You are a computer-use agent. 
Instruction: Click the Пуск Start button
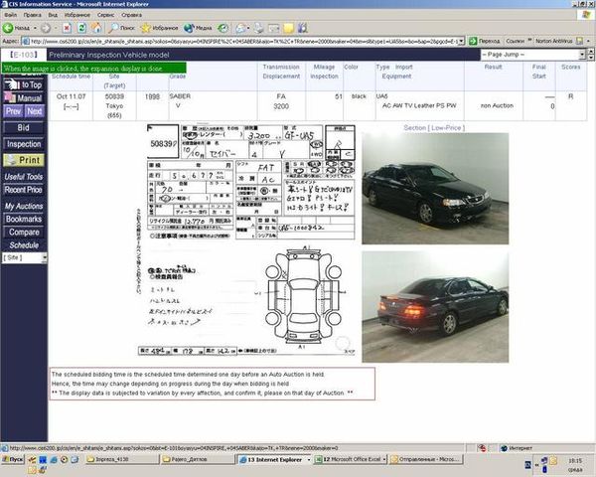click(13, 459)
